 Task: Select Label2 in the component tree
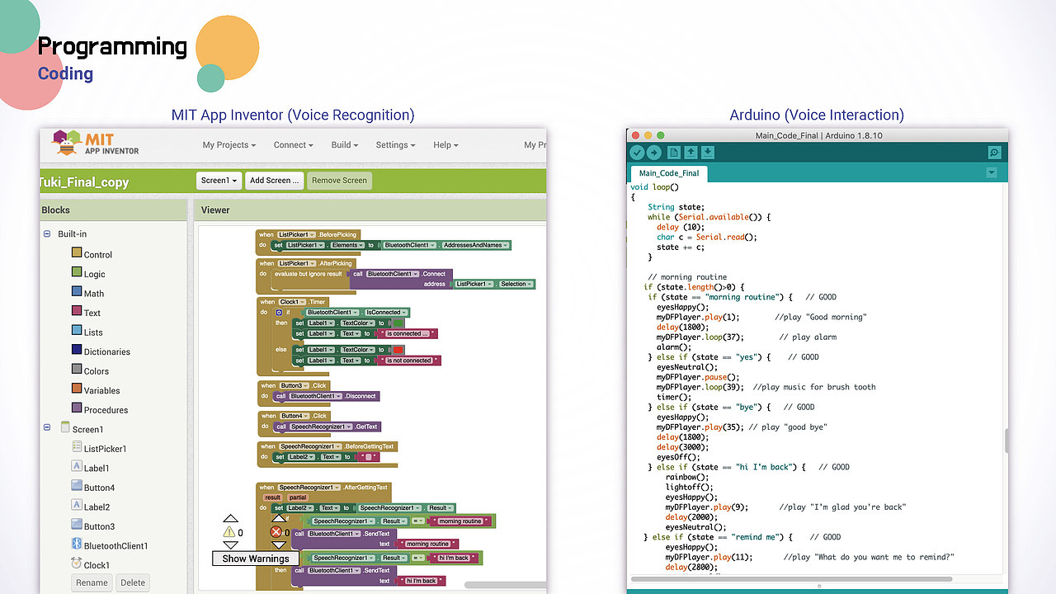tap(90, 507)
